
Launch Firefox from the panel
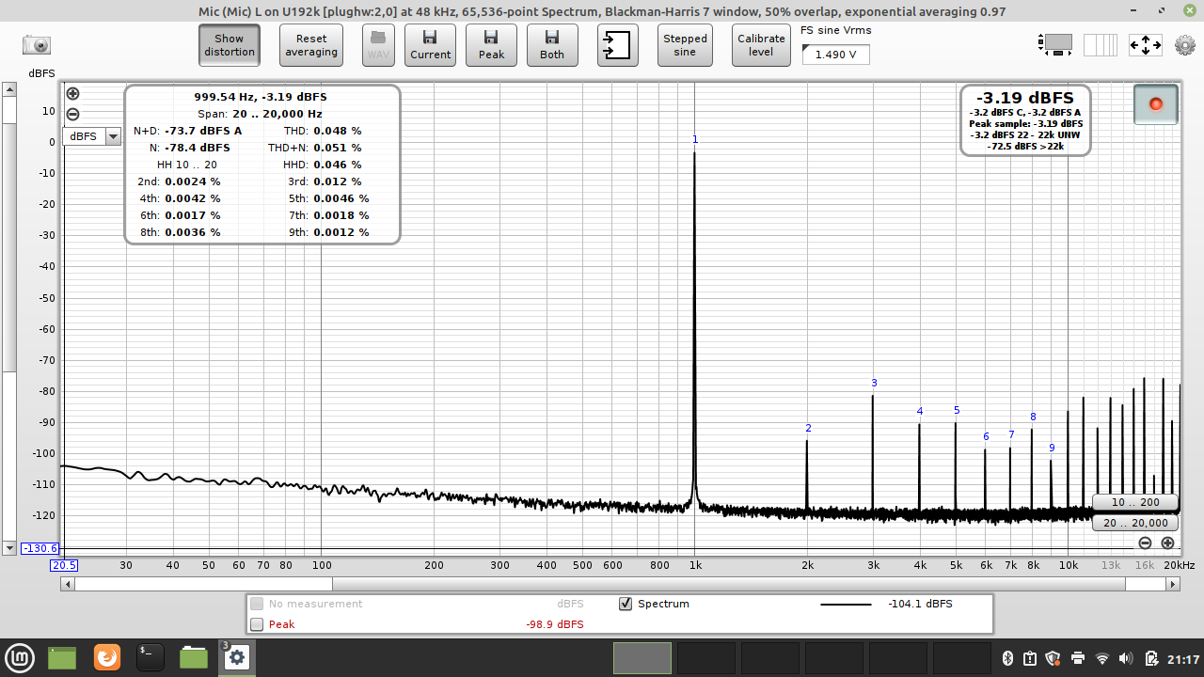[x=106, y=656]
